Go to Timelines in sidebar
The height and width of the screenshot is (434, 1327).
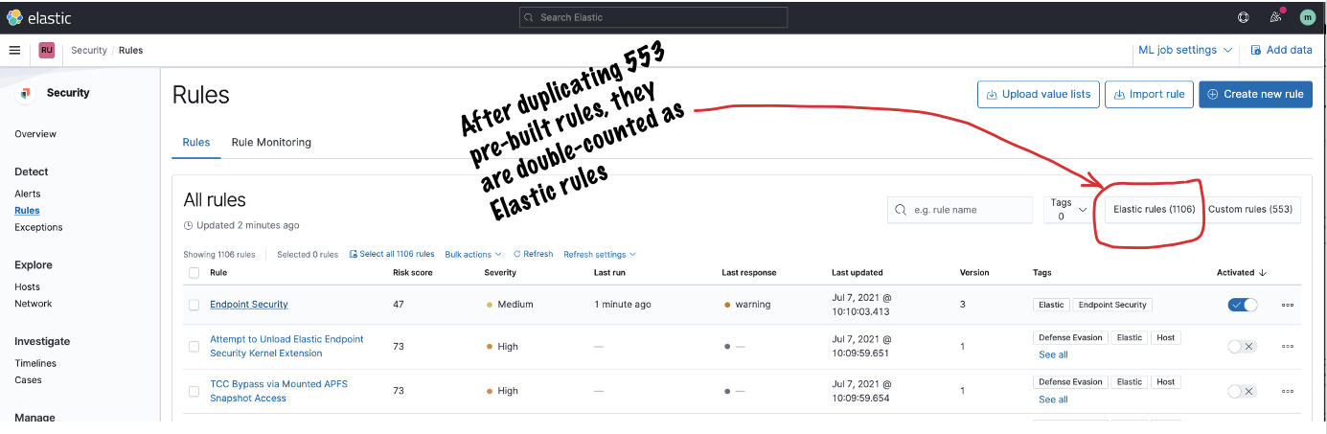coord(35,363)
